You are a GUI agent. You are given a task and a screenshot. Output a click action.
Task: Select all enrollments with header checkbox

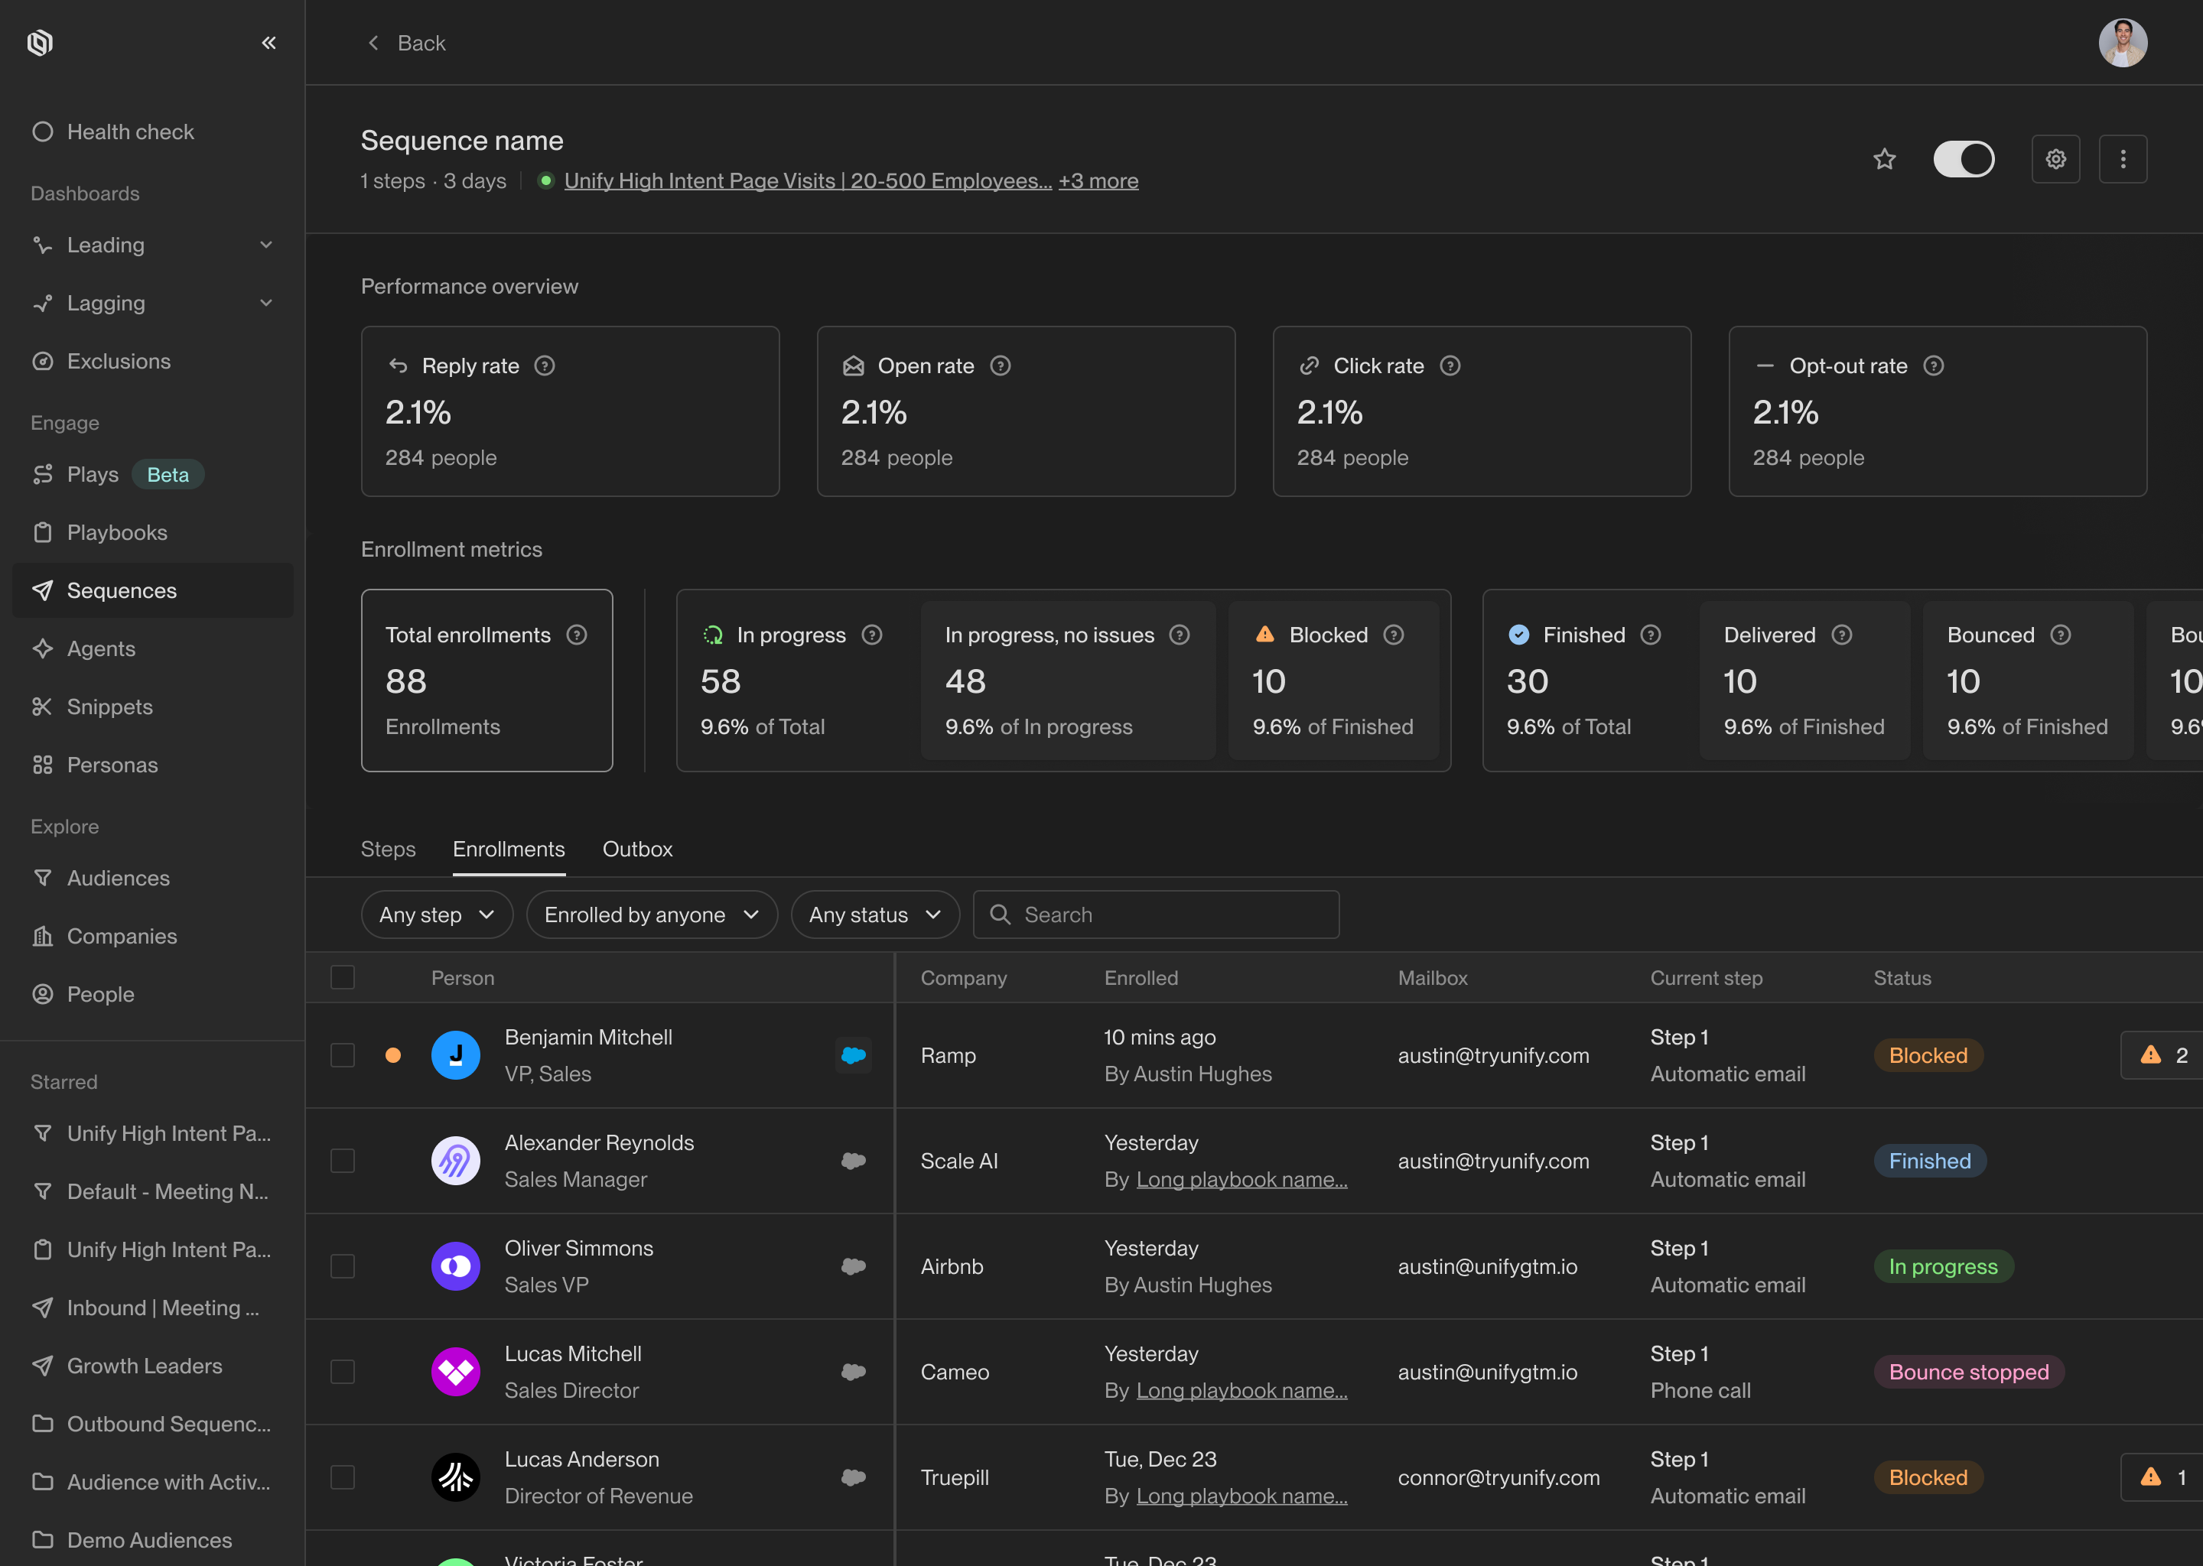pyautogui.click(x=343, y=976)
